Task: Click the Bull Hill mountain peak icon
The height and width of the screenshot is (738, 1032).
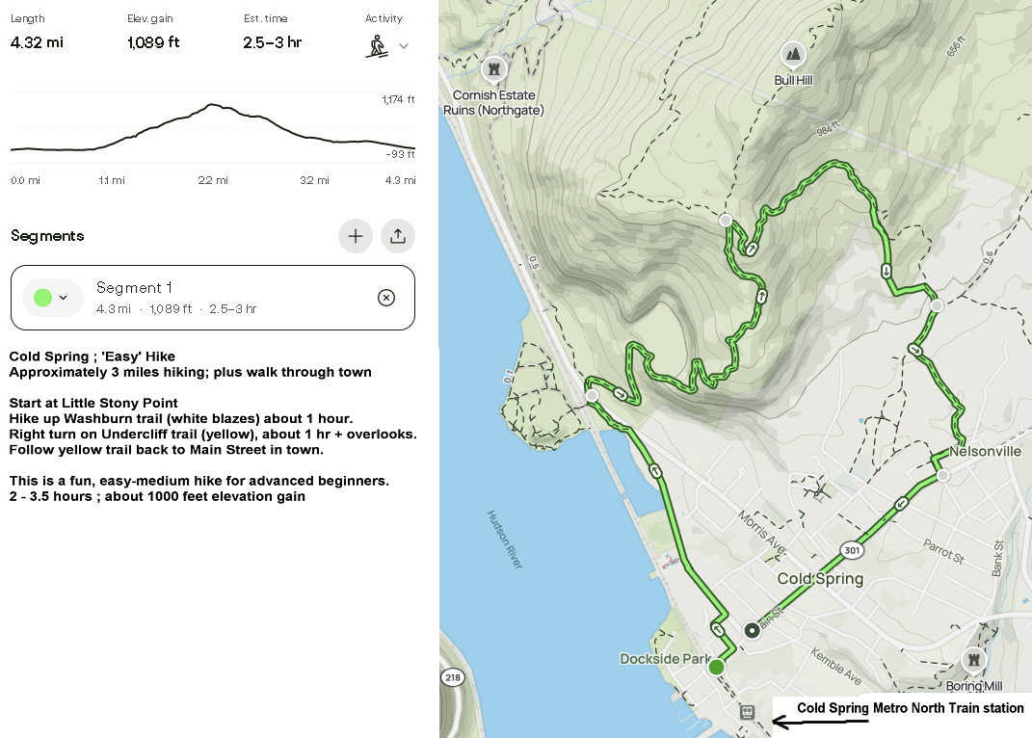Action: coord(793,54)
